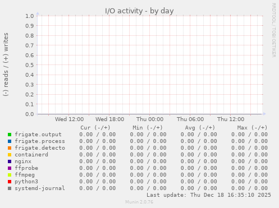This screenshot has width=279, height=208.
Task: Click the nginx Max value
Action: (x=249, y=161)
